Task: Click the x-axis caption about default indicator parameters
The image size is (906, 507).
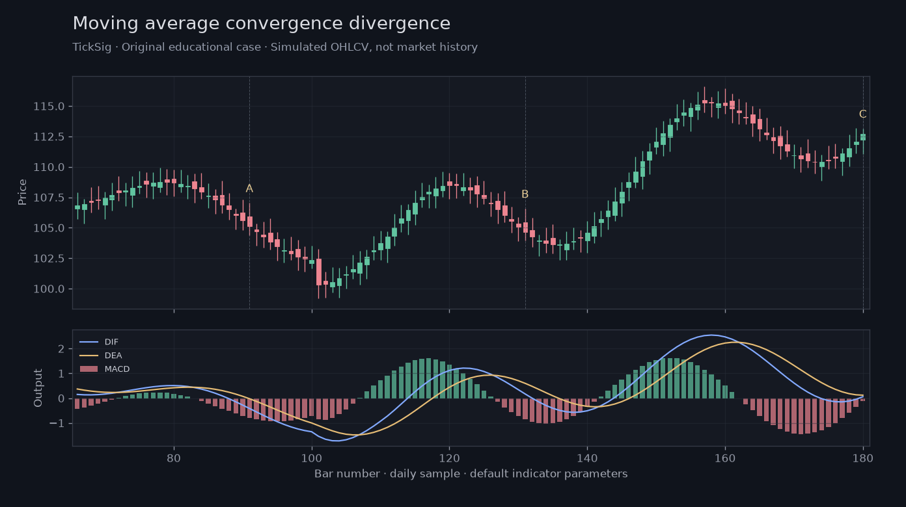Action: pos(471,474)
